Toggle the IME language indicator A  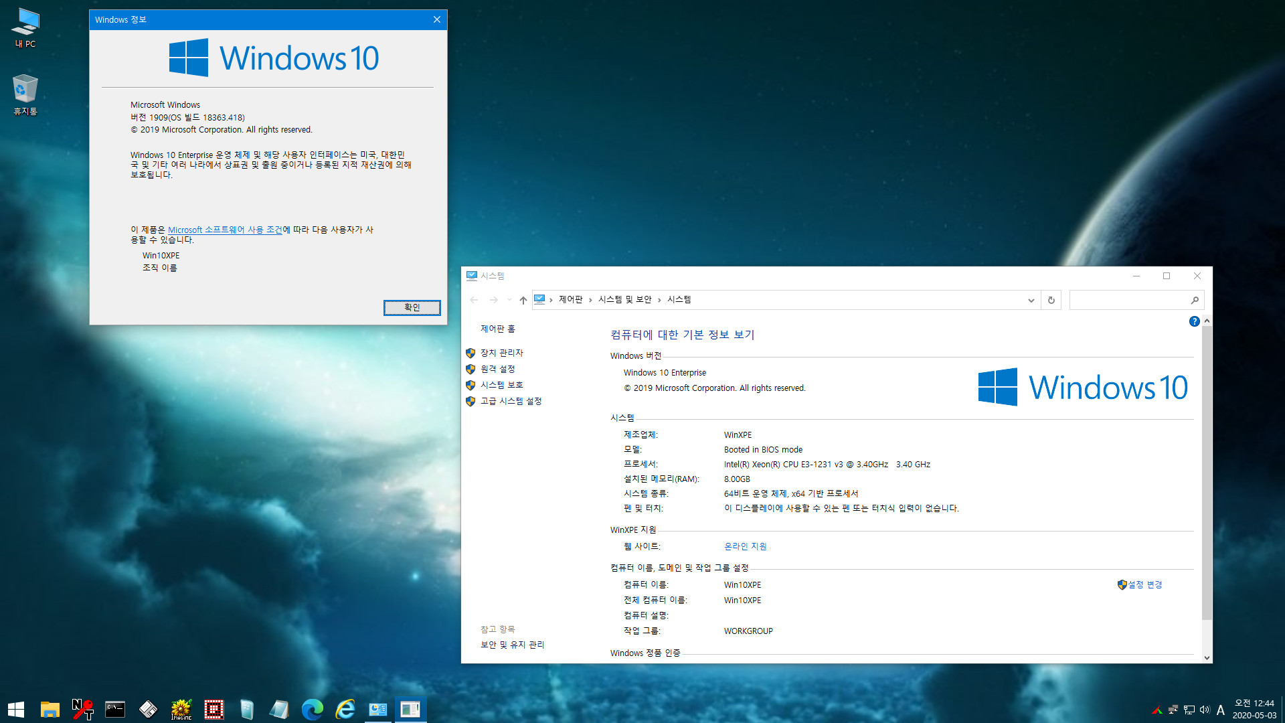[1221, 710]
